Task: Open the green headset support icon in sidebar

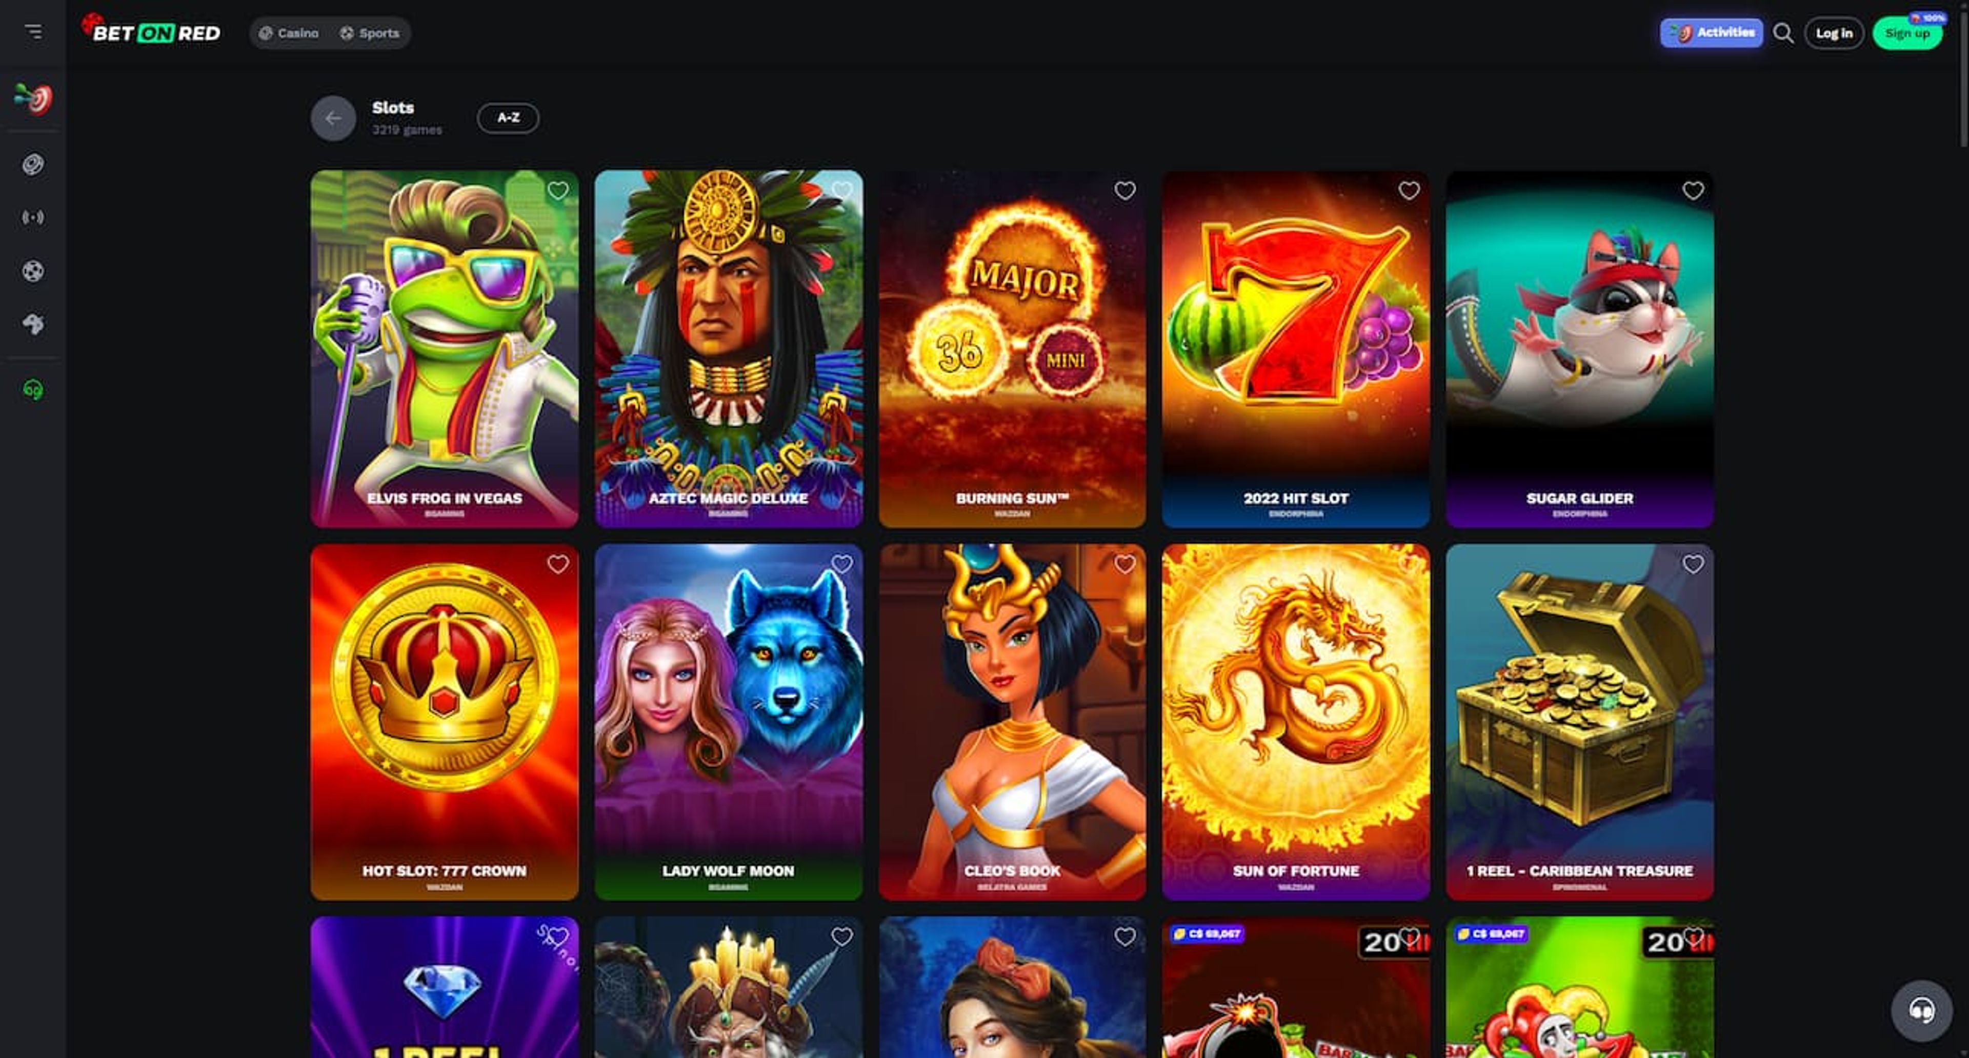Action: (33, 390)
